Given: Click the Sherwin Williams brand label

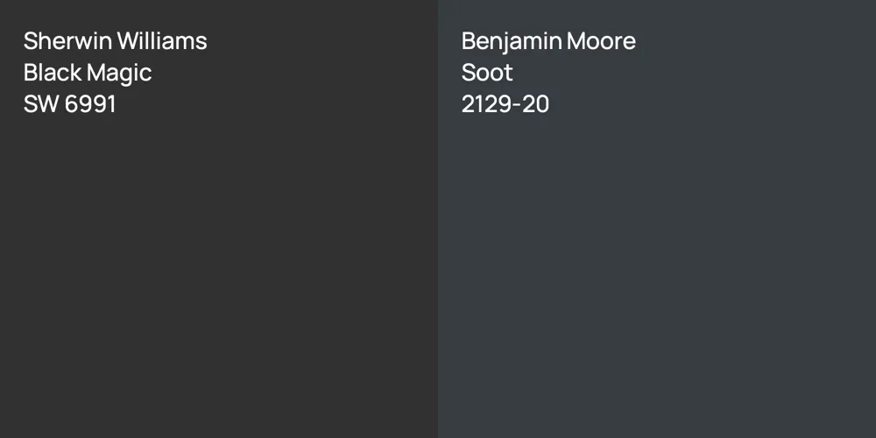Looking at the screenshot, I should (x=115, y=41).
